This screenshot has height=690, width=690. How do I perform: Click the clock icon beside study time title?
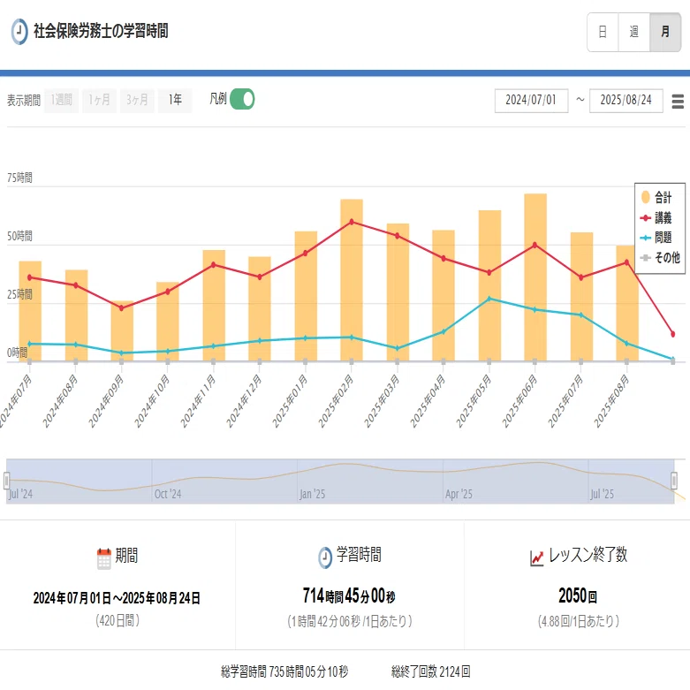19,31
